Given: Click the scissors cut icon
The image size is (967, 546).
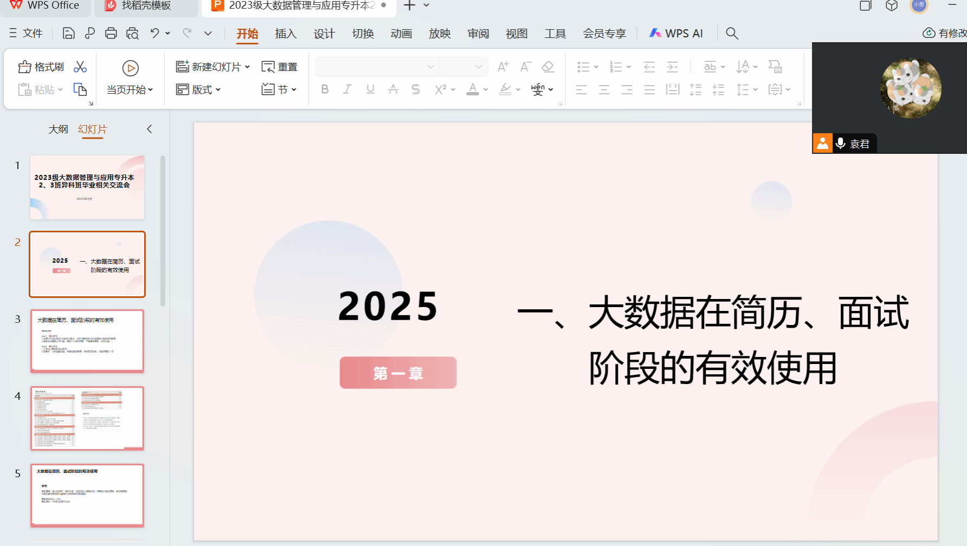Looking at the screenshot, I should click(80, 67).
